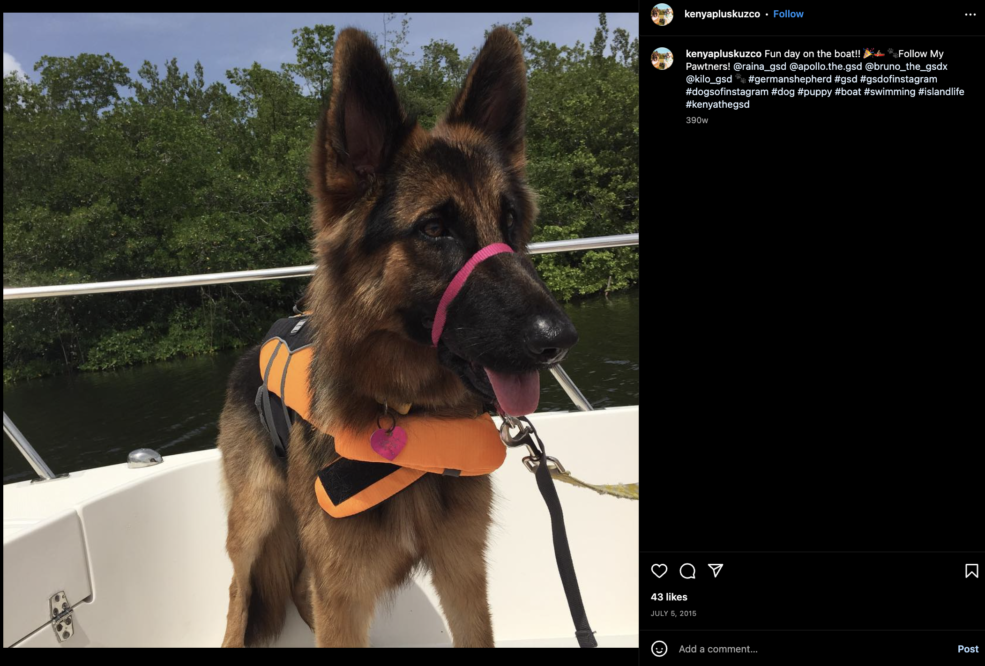This screenshot has height=666, width=985.
Task: Click the German shepherd boat photo
Action: tap(321, 330)
